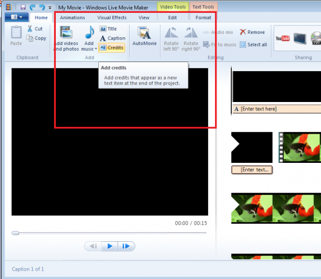Click the Video Tools contextual header
This screenshot has height=279, width=321.
[173, 7]
